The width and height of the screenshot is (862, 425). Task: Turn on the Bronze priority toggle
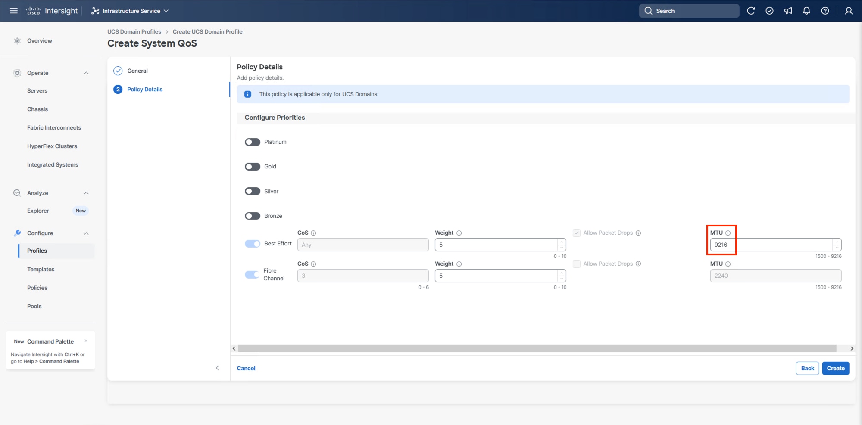point(253,216)
